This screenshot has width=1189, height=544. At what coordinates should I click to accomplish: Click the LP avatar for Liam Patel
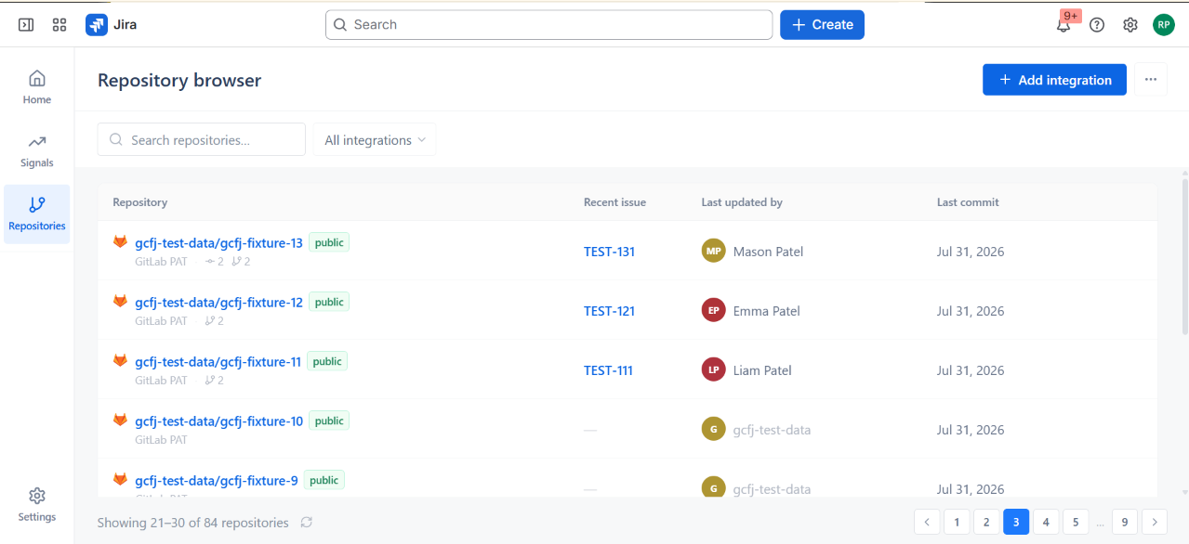tap(713, 370)
